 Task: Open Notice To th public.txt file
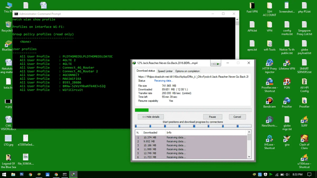[x=287, y=47]
